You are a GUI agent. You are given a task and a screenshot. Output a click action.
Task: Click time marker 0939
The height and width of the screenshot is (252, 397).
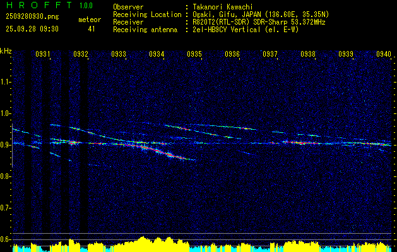pyautogui.click(x=346, y=54)
